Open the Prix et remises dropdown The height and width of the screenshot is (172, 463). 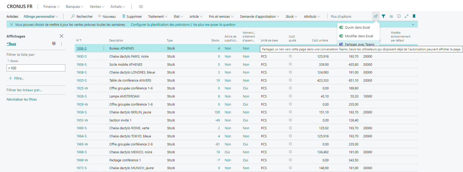[221, 16]
